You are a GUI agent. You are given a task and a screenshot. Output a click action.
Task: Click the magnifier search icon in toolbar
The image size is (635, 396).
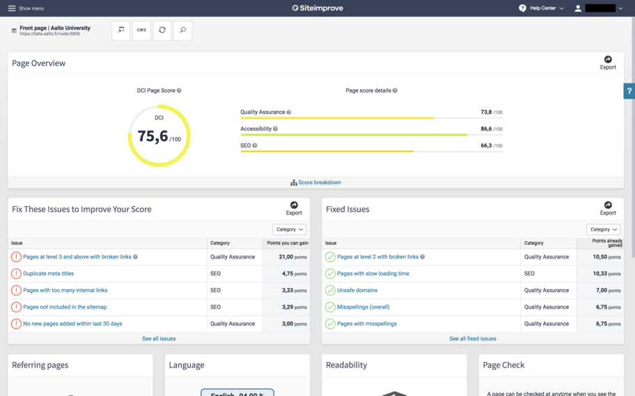(x=182, y=31)
